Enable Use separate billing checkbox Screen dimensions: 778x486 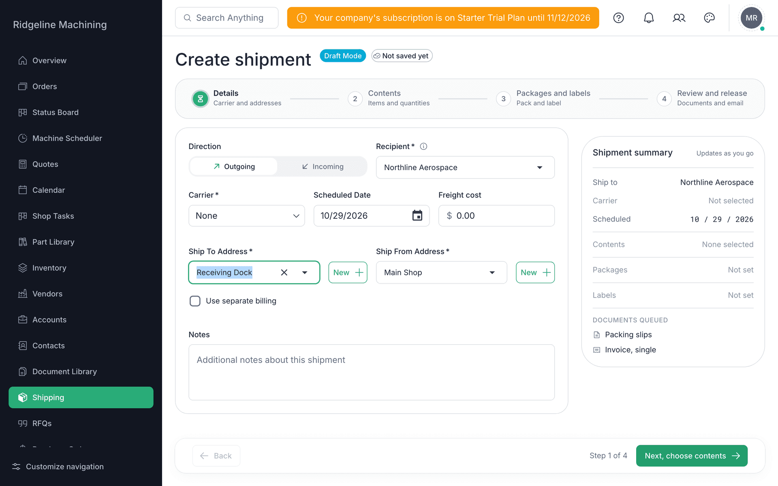point(195,301)
